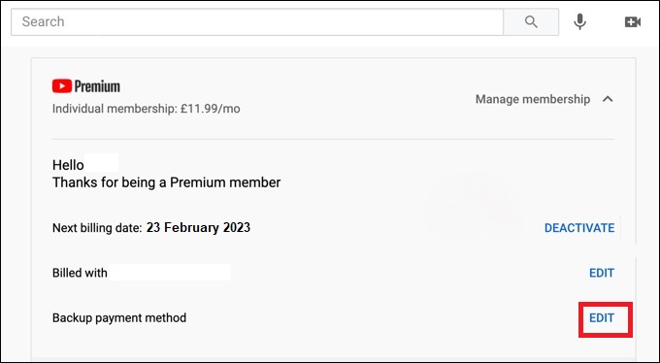Click the Backup payment method label
Screen dimensions: 660x363
click(x=119, y=318)
